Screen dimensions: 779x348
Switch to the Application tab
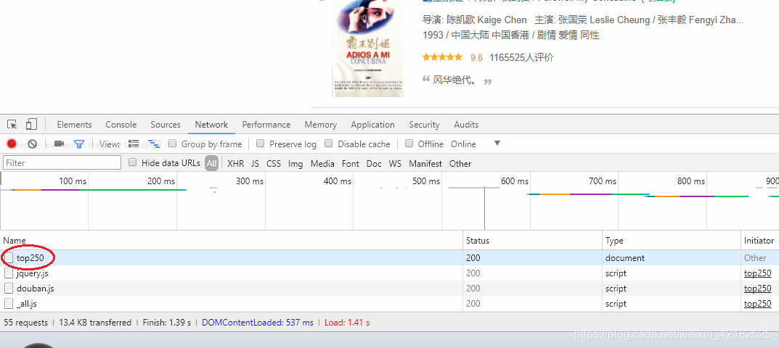(372, 125)
